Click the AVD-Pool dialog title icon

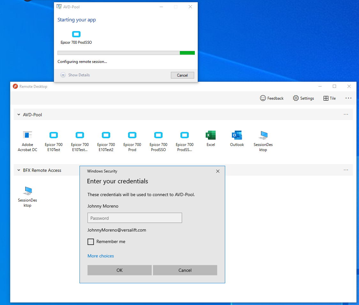pos(59,7)
